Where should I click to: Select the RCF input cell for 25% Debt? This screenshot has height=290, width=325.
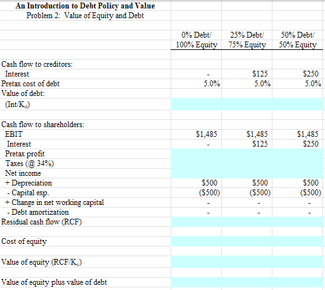click(x=247, y=222)
